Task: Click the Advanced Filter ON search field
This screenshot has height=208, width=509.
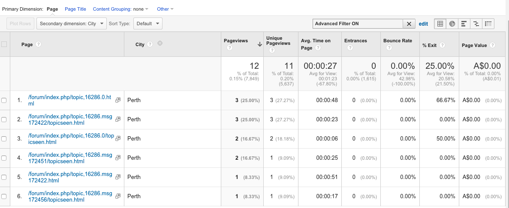Action: [x=358, y=24]
